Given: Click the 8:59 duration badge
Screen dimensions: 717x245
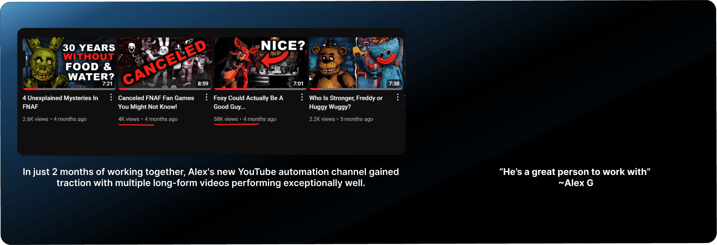Looking at the screenshot, I should pyautogui.click(x=203, y=83).
